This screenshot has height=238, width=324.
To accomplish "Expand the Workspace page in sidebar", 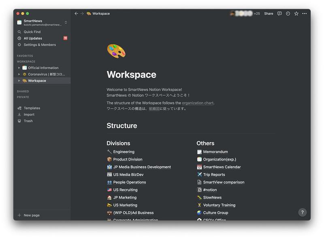I will [x=19, y=81].
